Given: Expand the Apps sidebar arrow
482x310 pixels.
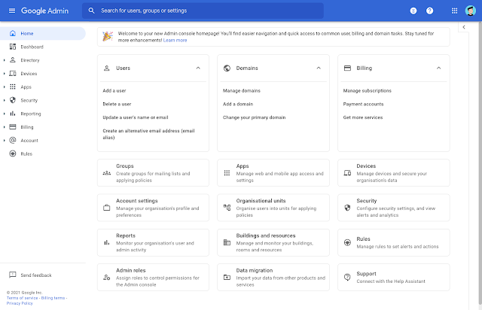Looking at the screenshot, I should tap(4, 87).
